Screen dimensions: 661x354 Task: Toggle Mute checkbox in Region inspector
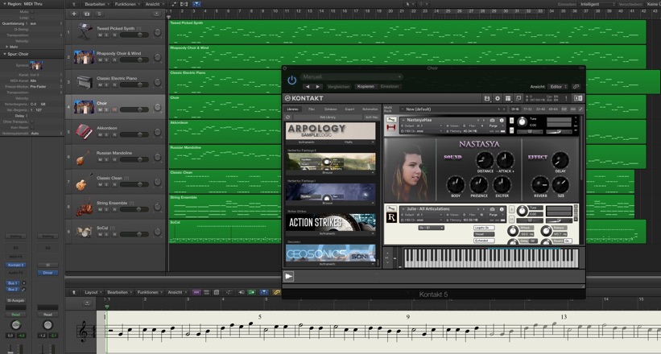pos(32,12)
